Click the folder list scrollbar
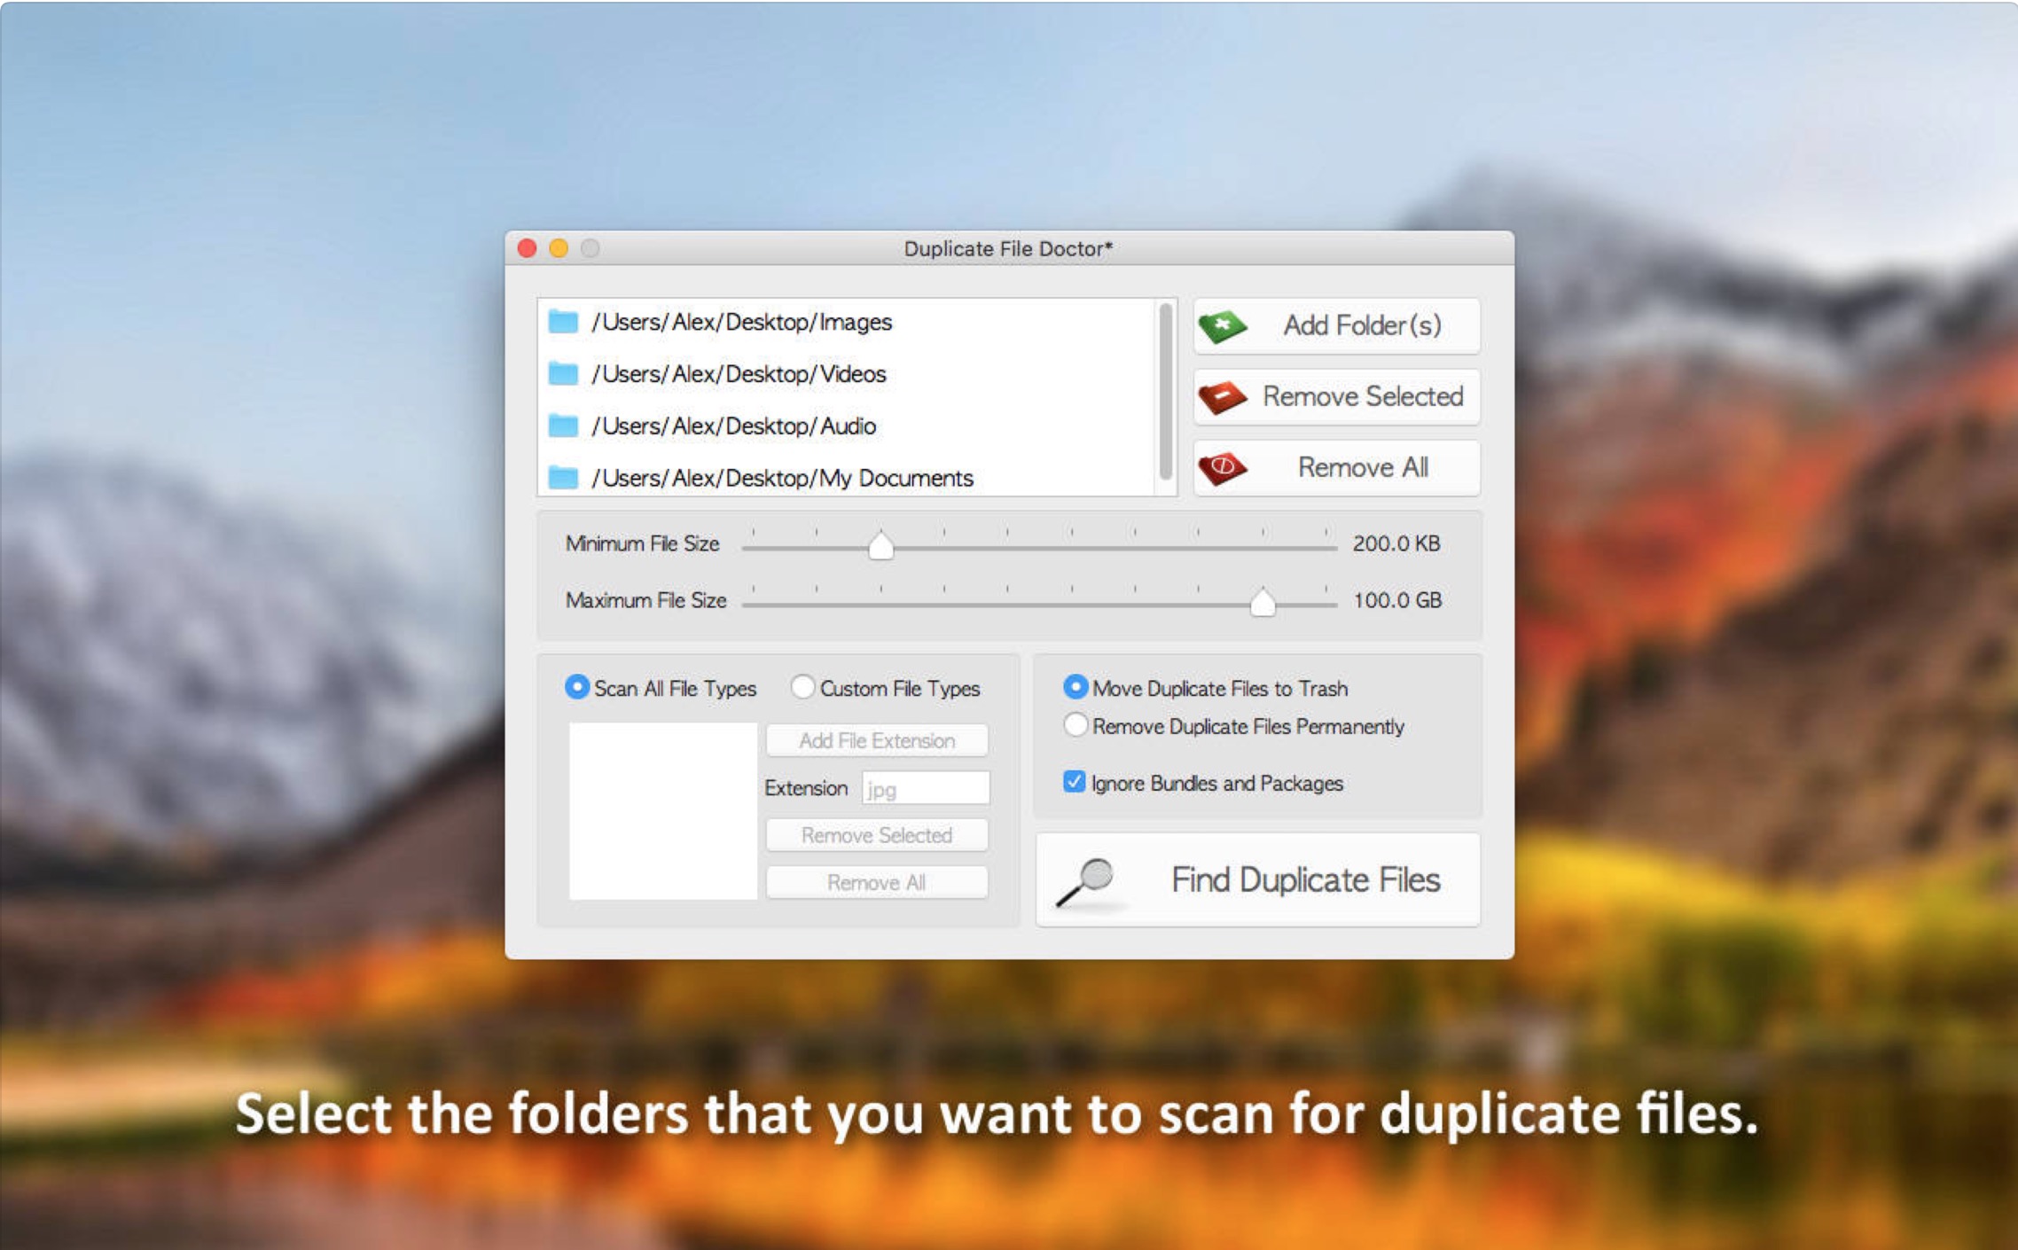Screen dimensions: 2018x1250 (x=1165, y=390)
